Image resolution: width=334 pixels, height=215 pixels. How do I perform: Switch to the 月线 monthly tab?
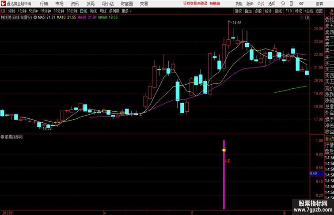[103, 11]
